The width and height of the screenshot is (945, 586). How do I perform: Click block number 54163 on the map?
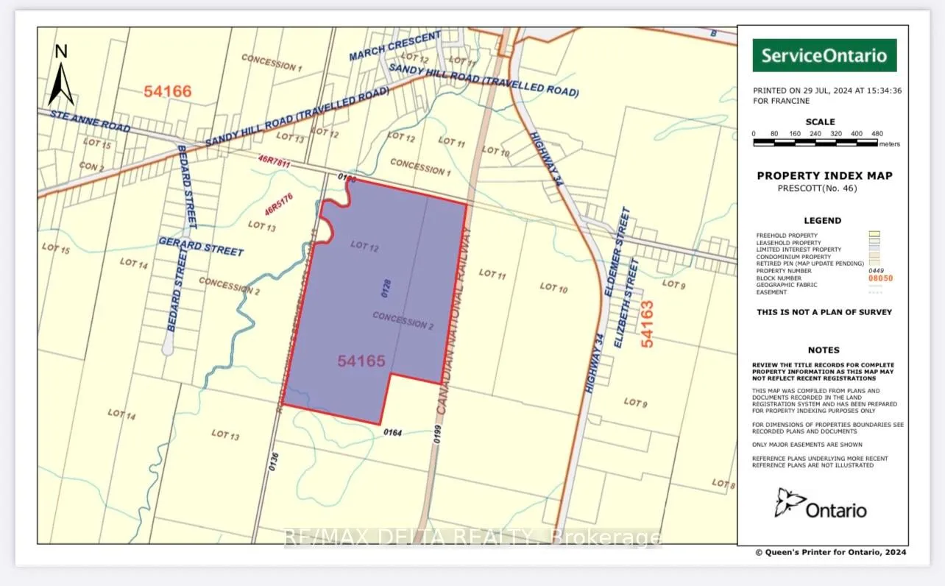[x=648, y=325]
